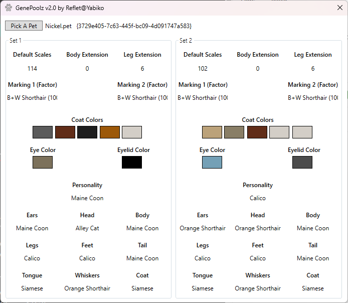The height and width of the screenshot is (303, 348).
Task: Click Set 2 Tongue value Siamese
Action: pyautogui.click(x=203, y=288)
